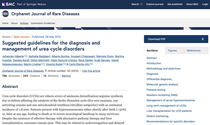
Task: Open author Vicente Rubio link
Action: [x=54, y=64]
